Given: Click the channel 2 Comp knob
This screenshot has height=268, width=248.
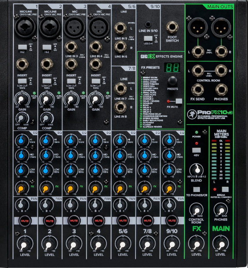Looking at the screenshot, I should click(x=46, y=118).
